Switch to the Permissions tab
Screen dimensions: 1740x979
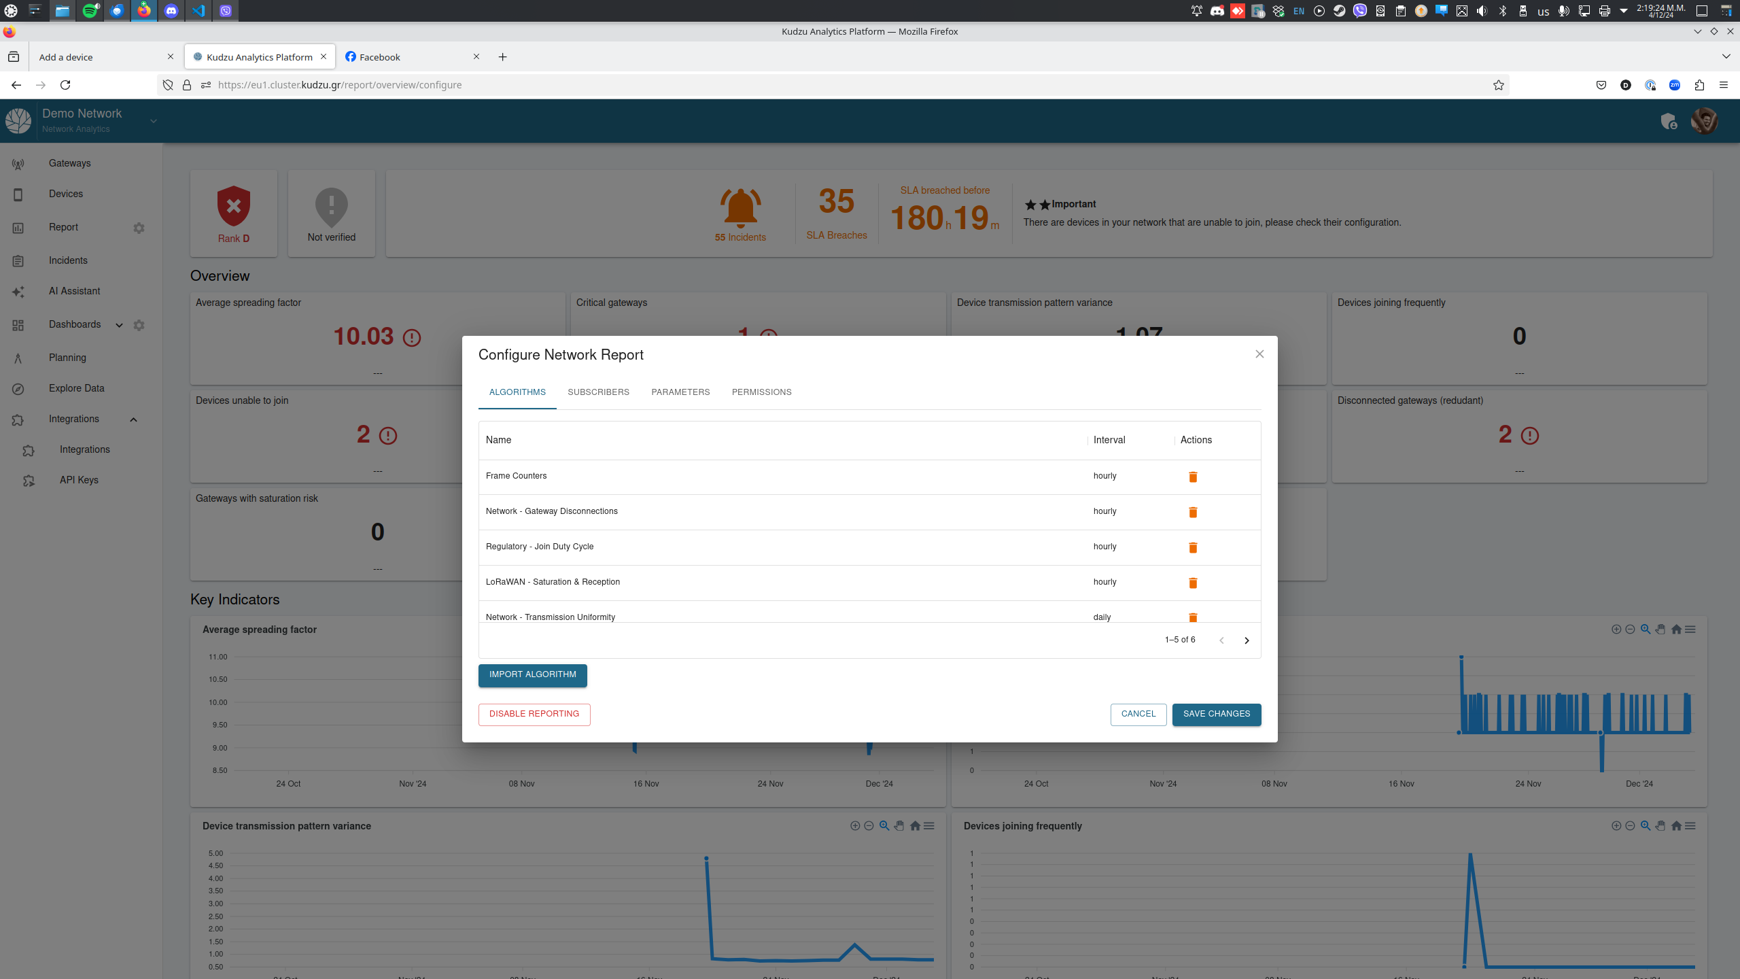[761, 392]
